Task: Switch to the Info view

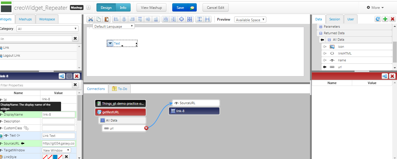Action: point(123,8)
